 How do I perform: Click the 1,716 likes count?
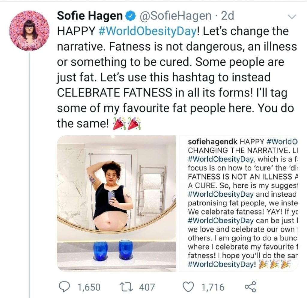pyautogui.click(x=213, y=287)
